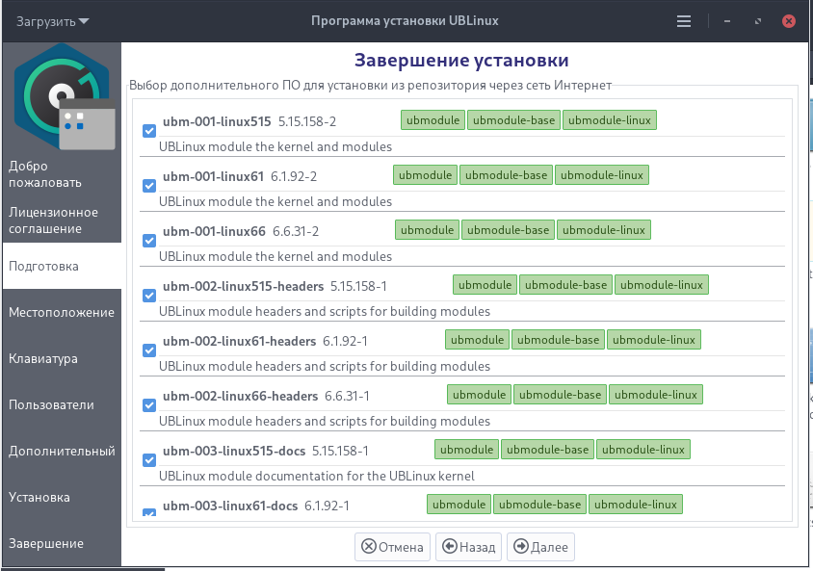Image resolution: width=813 pixels, height=571 pixels.
Task: Click ubmodule-linux tag on ubm-003-linux515-docs row
Action: [643, 450]
